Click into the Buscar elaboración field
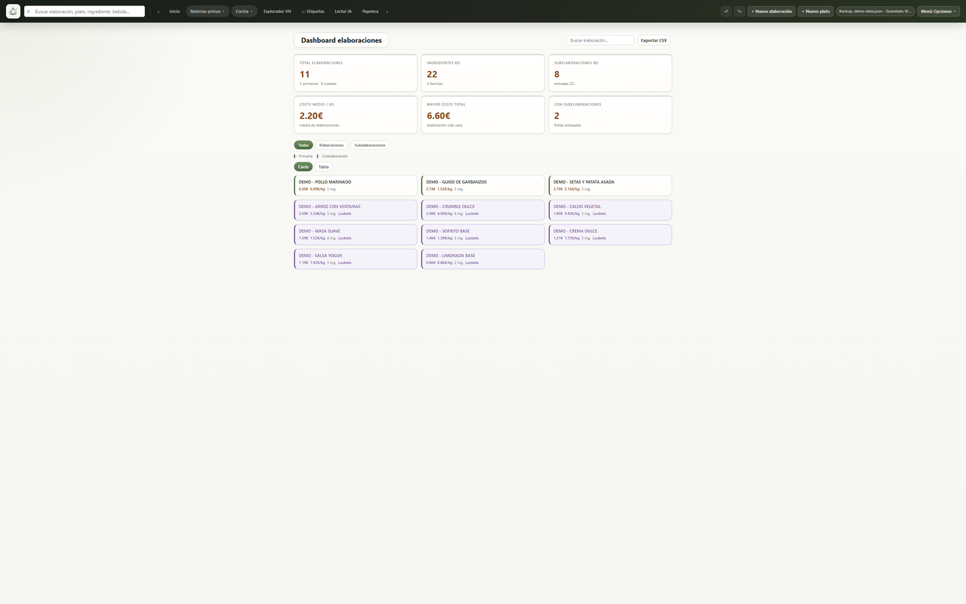 click(x=600, y=40)
